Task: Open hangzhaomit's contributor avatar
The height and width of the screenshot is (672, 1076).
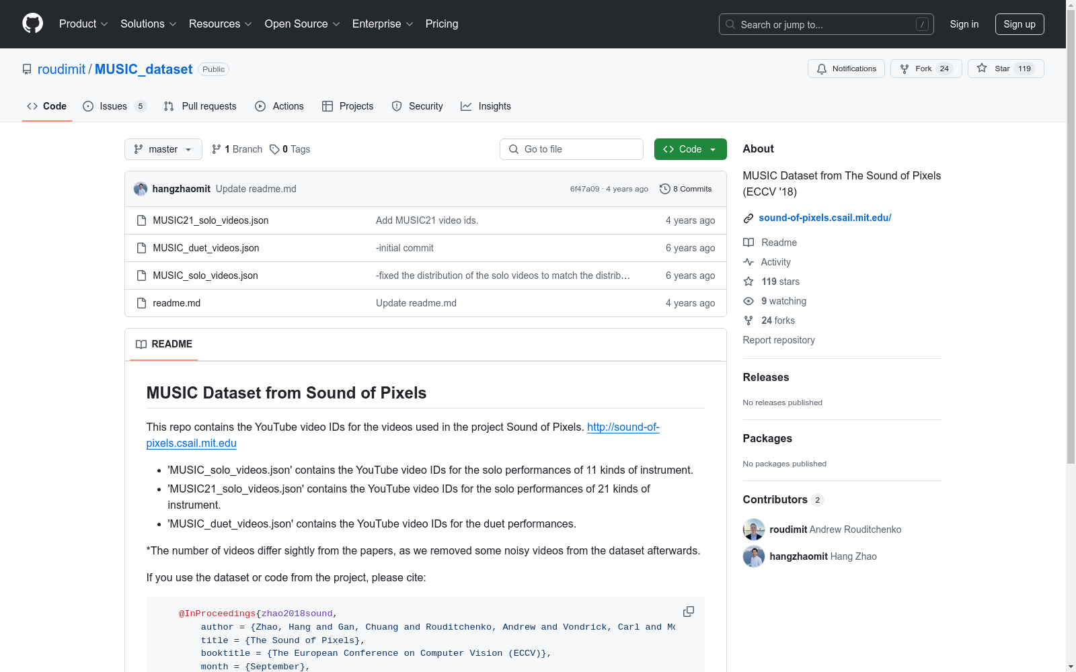Action: coord(754,556)
